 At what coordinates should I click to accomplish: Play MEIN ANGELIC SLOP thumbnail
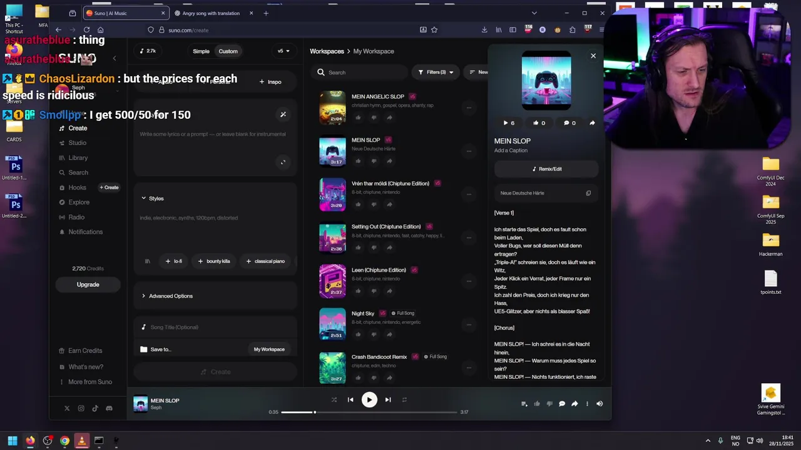click(332, 107)
